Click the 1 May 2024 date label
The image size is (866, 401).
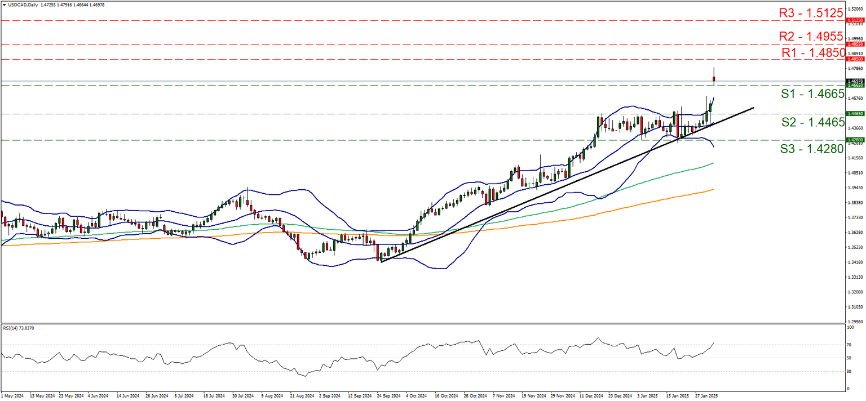[x=13, y=396]
